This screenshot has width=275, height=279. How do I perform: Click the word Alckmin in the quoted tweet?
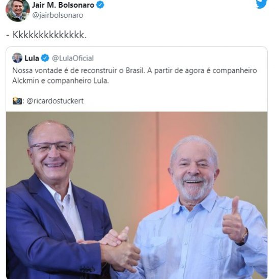[25, 81]
